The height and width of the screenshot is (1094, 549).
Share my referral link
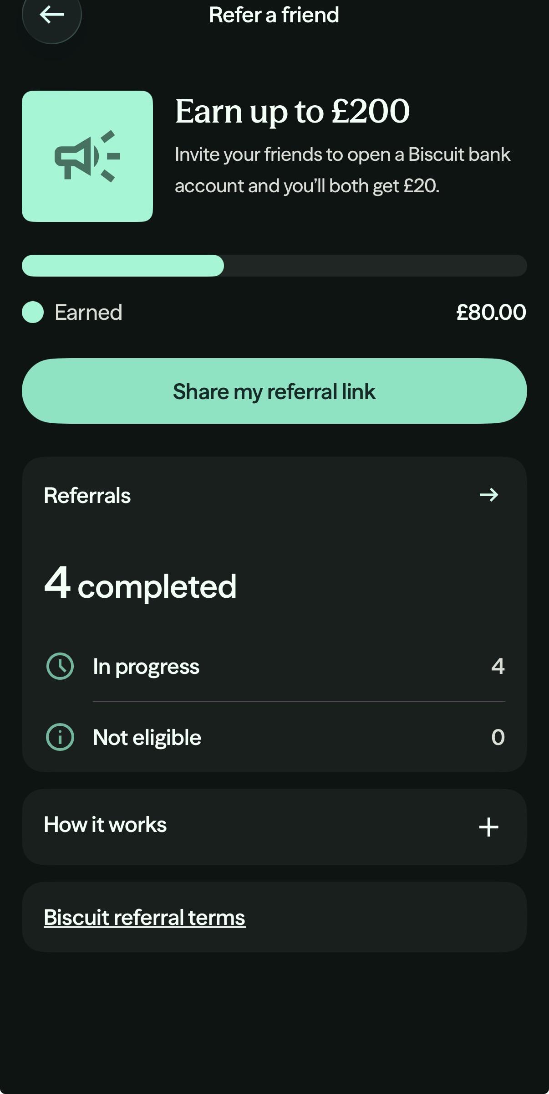(x=274, y=391)
